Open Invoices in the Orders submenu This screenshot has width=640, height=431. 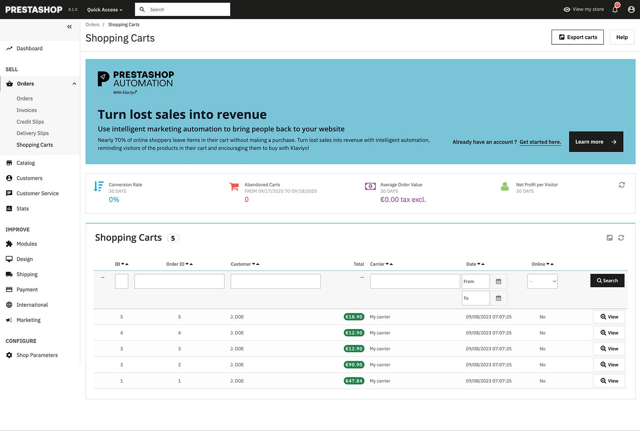tap(27, 110)
